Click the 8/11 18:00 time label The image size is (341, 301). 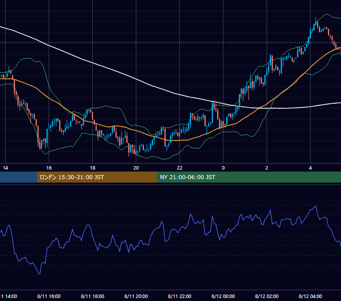pyautogui.click(x=92, y=296)
